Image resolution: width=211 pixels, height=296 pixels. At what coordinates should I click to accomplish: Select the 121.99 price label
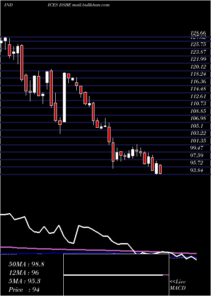pos(198,59)
